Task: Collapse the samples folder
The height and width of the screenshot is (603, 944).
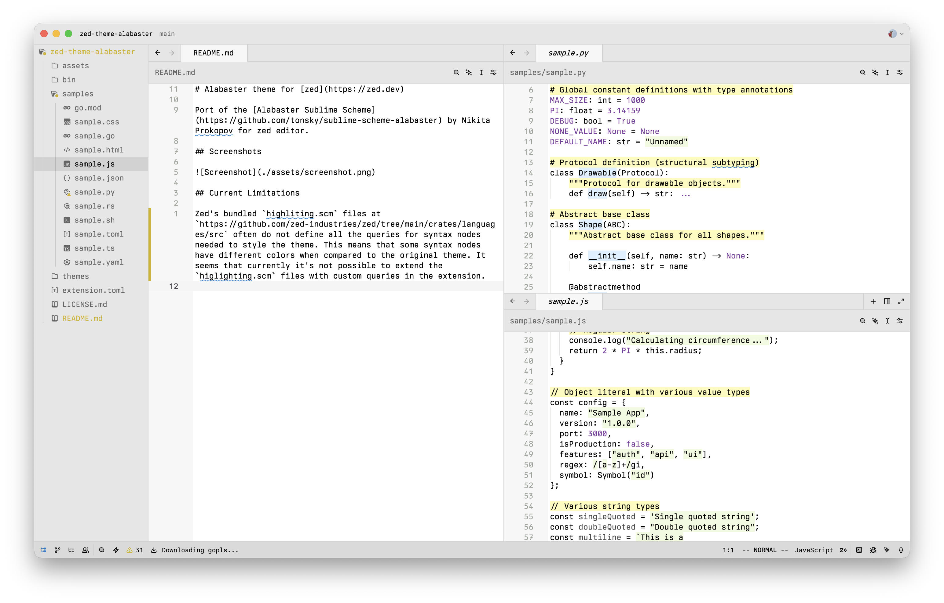Action: tap(77, 94)
